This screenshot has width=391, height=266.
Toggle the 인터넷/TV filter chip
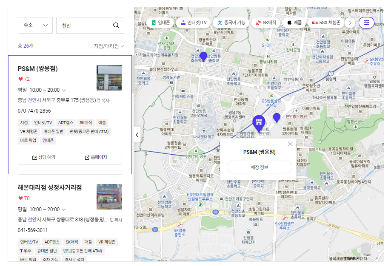point(194,23)
